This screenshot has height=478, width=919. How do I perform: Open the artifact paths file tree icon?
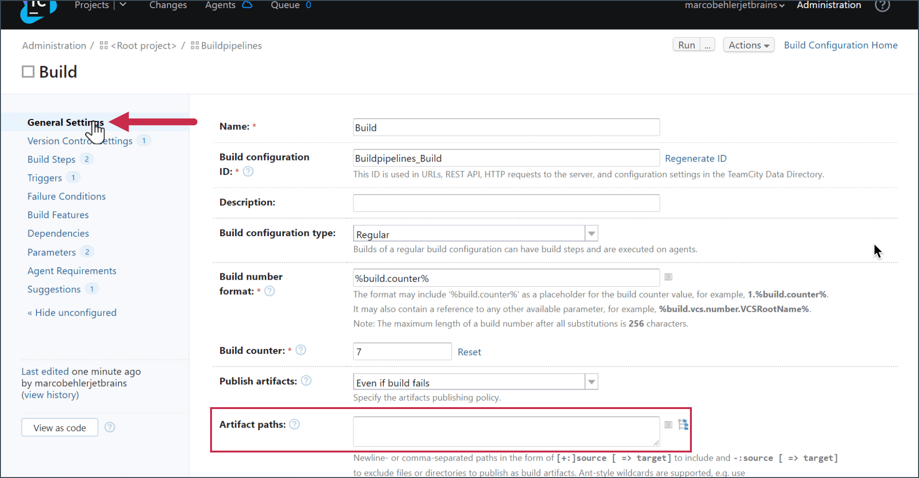[x=683, y=425]
